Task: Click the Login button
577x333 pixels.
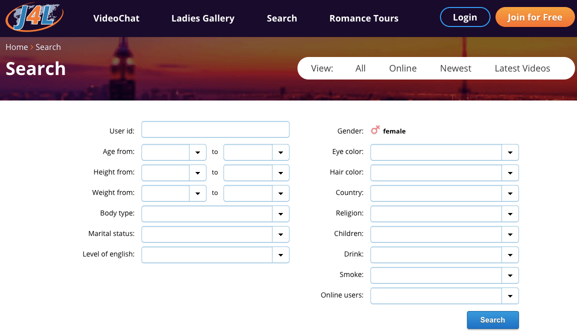Action: (465, 17)
